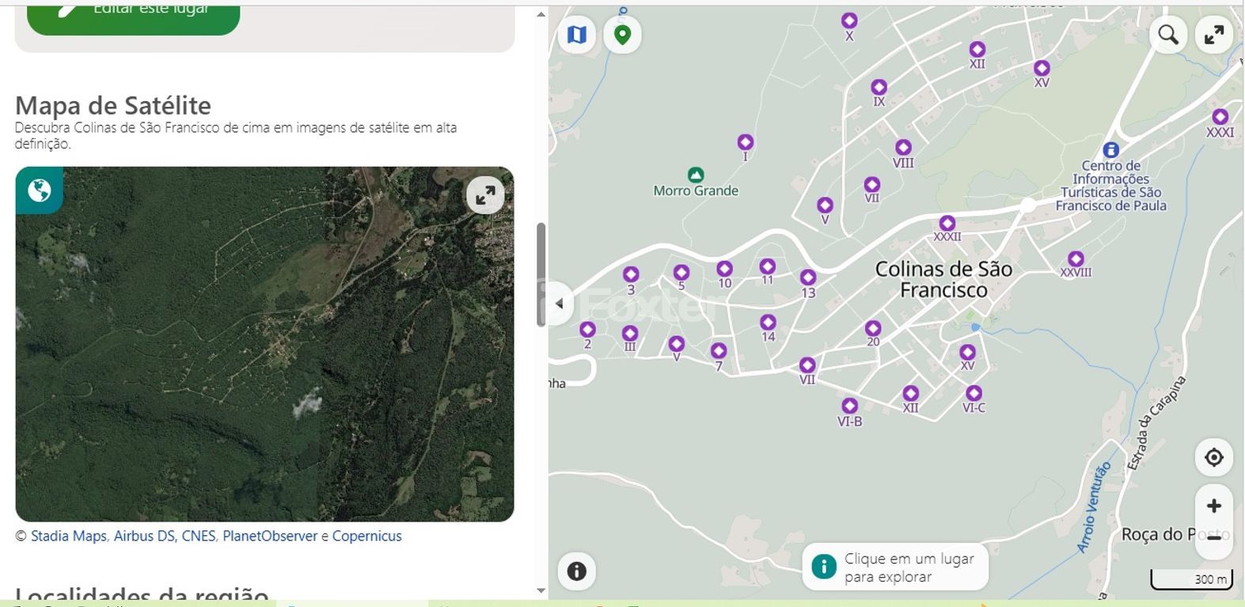The width and height of the screenshot is (1245, 607).
Task: Toggle the satellite globe icon
Action: tap(39, 190)
